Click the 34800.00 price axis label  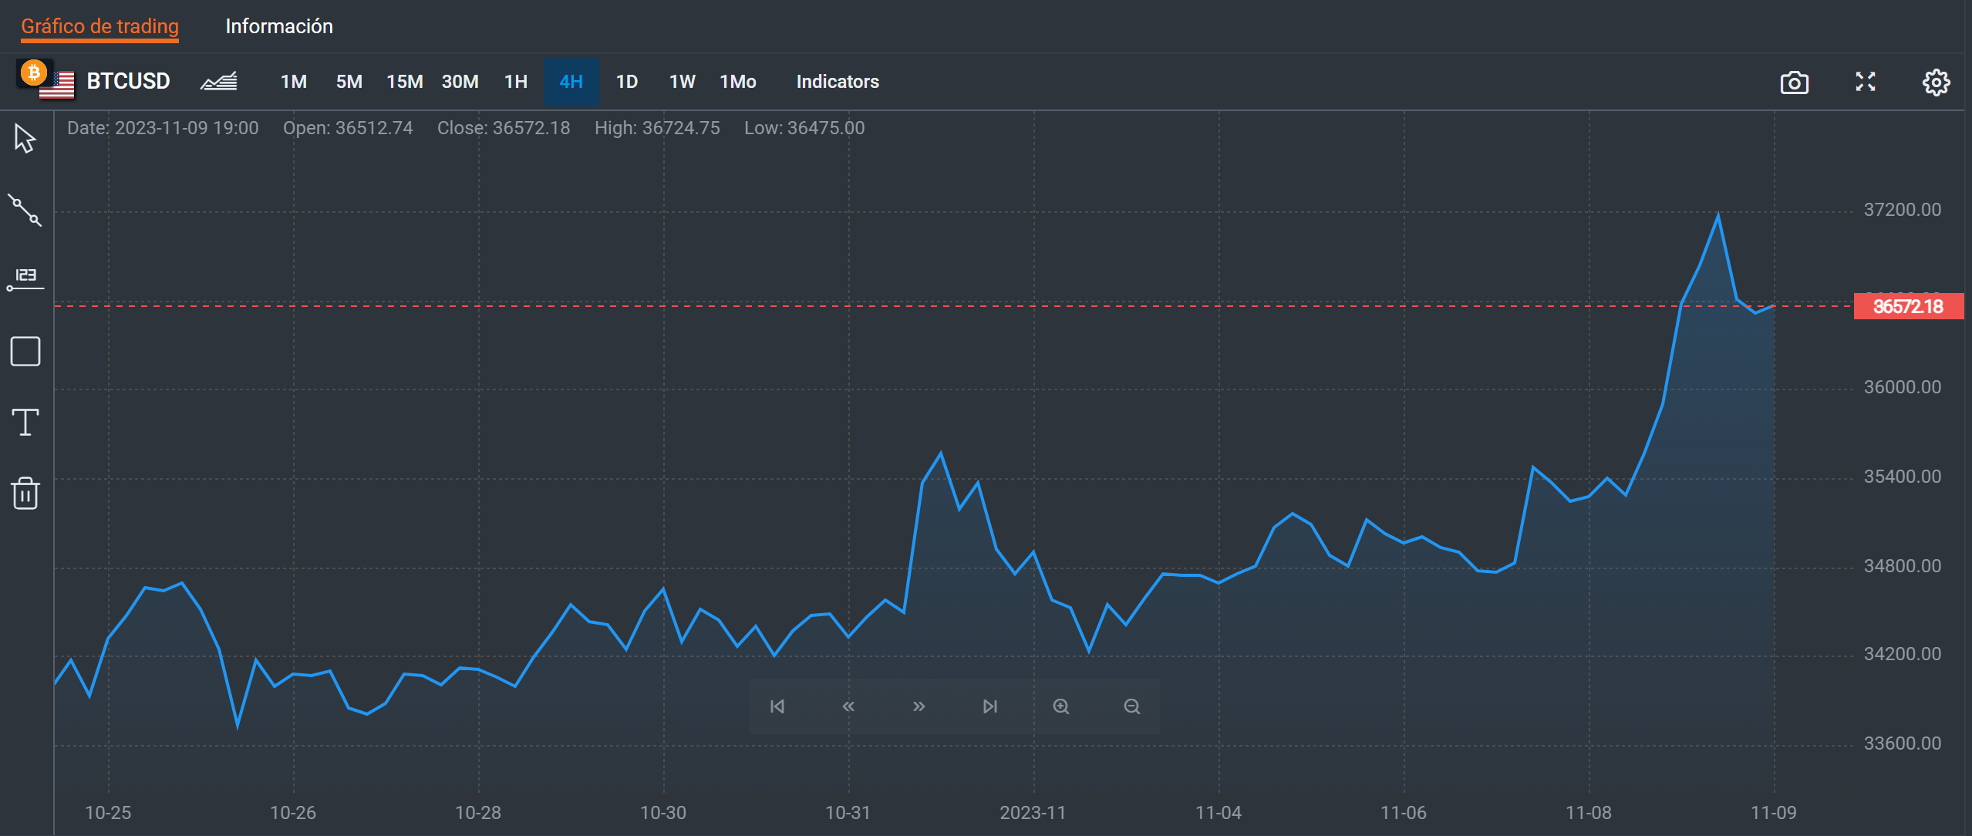(1903, 566)
